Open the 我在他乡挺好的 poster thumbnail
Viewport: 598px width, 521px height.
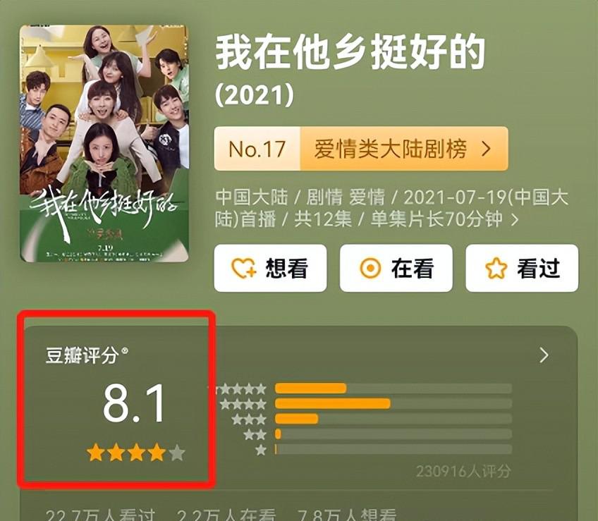pos(104,143)
